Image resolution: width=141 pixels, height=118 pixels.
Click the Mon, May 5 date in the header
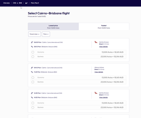point(35,3)
